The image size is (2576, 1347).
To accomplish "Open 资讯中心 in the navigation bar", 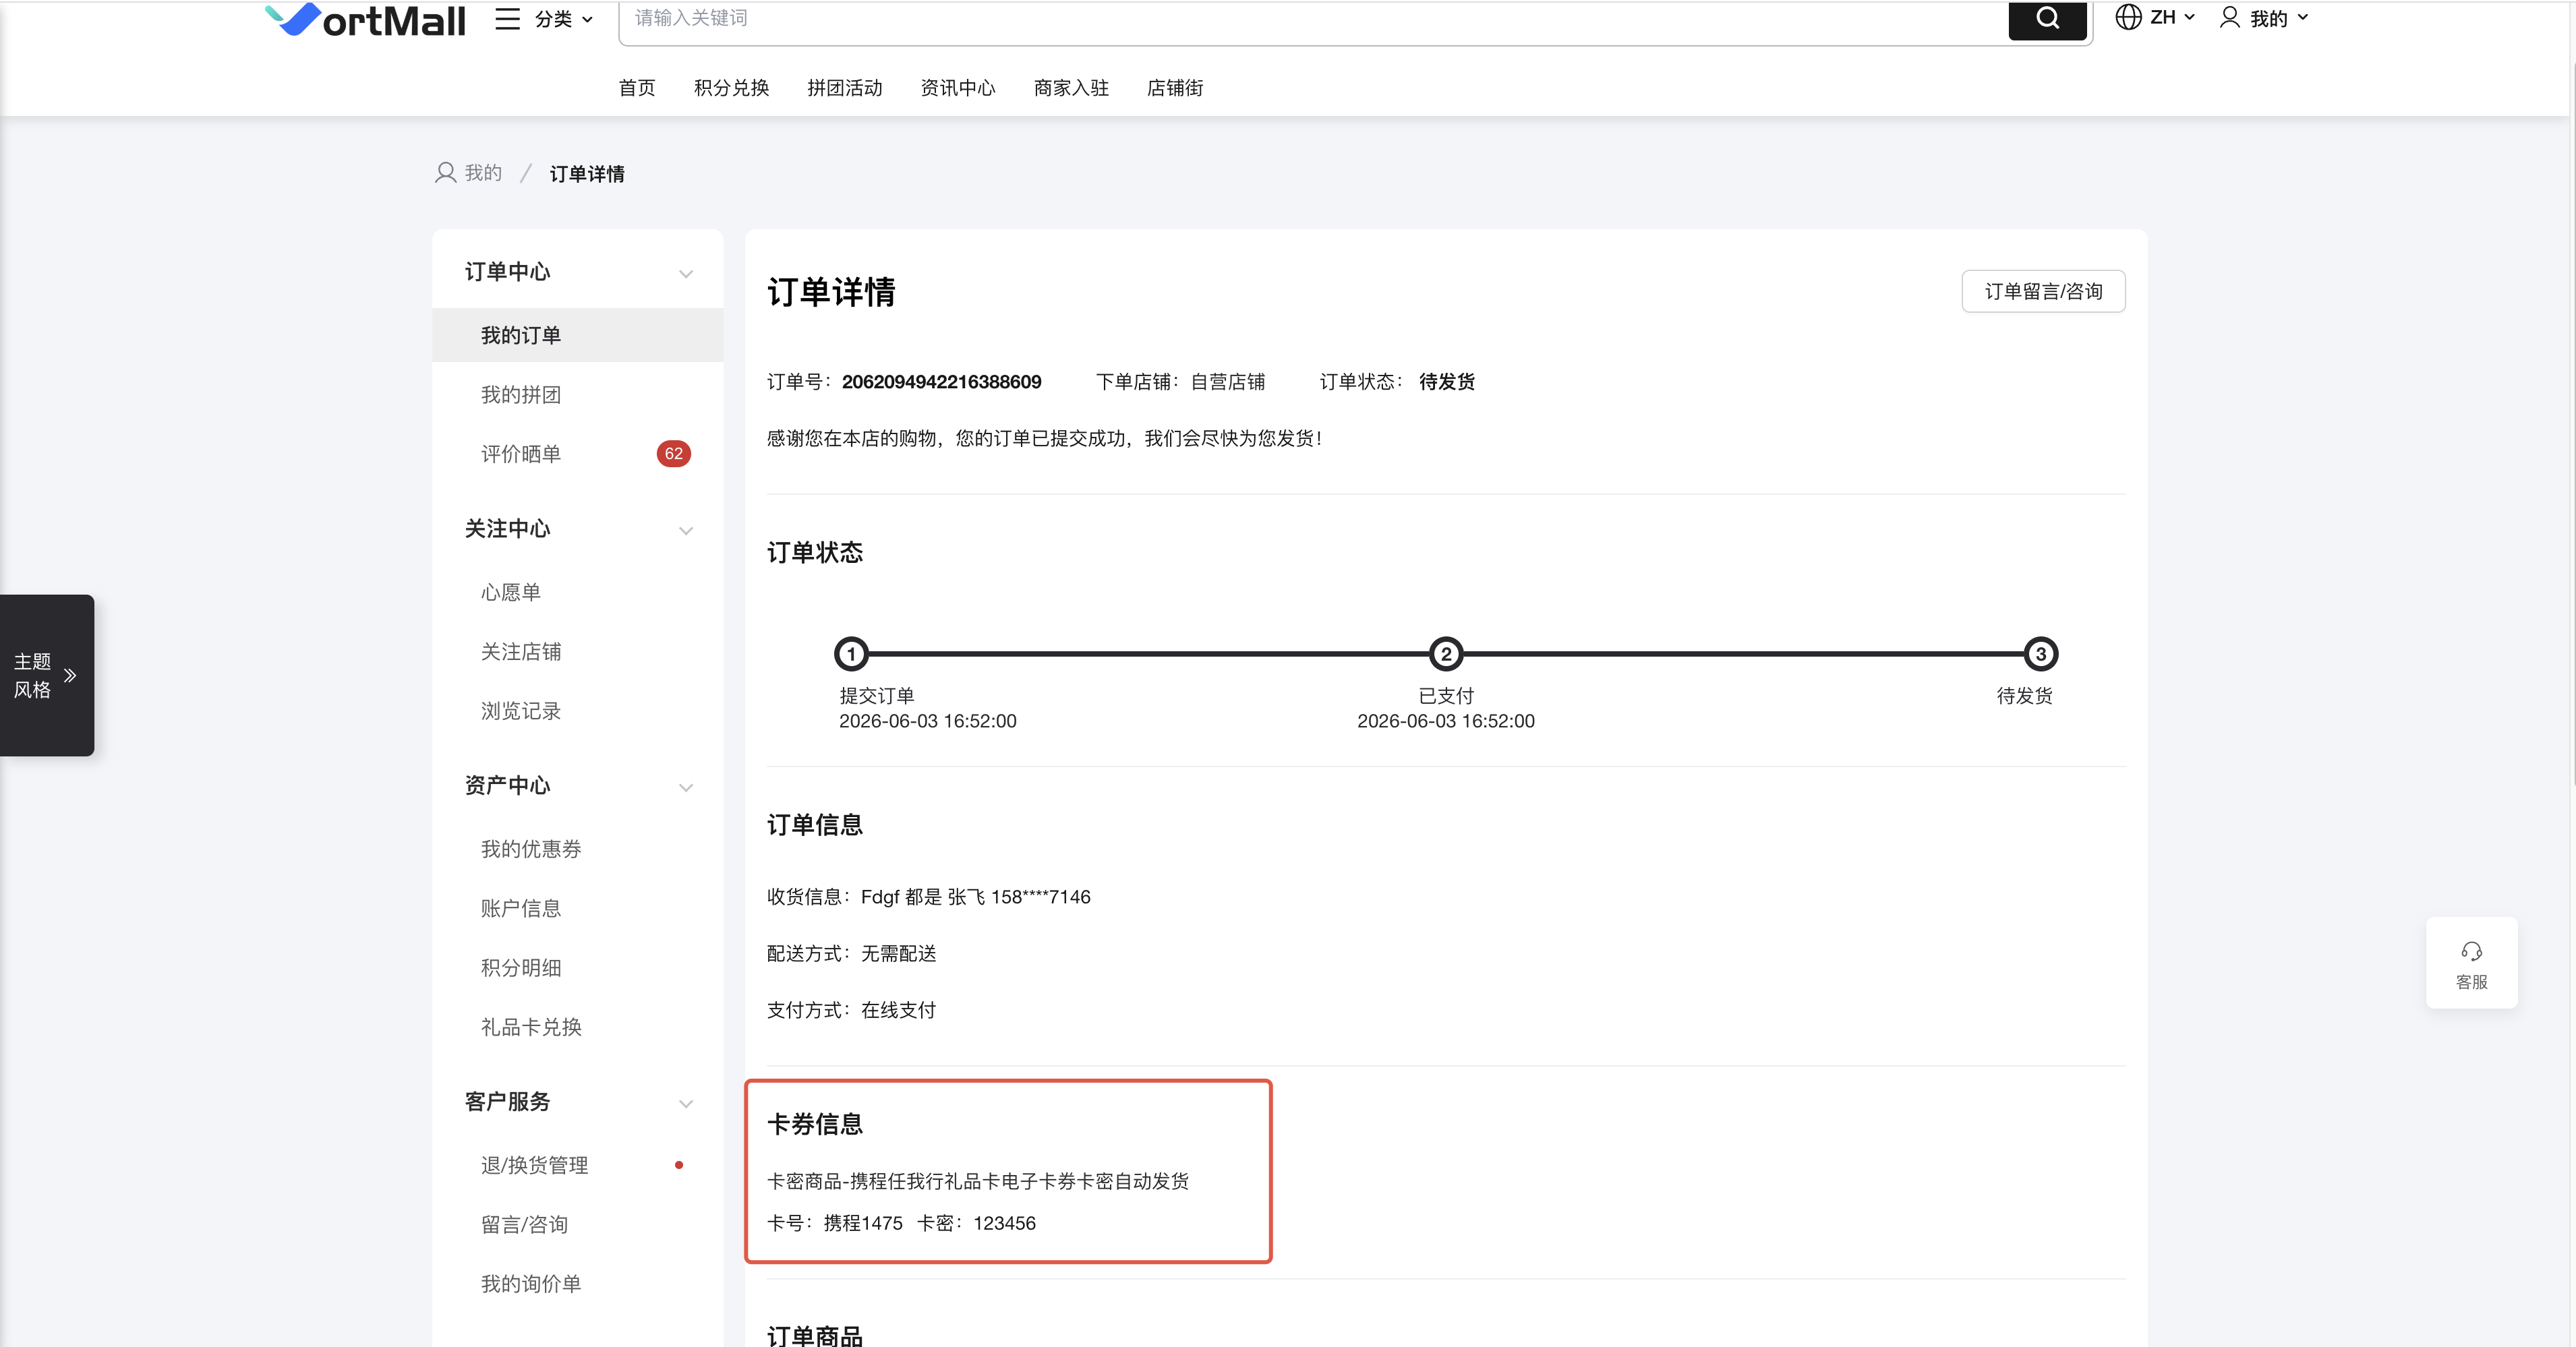I will click(958, 88).
